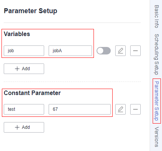Add a new variable with the Add button
The width and height of the screenshot is (162, 151).
[x=24, y=69]
